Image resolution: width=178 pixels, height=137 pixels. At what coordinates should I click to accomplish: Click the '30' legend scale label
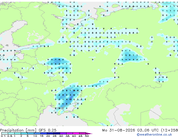61,136
